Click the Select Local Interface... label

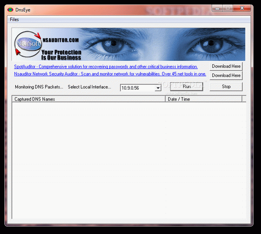[x=89, y=87]
